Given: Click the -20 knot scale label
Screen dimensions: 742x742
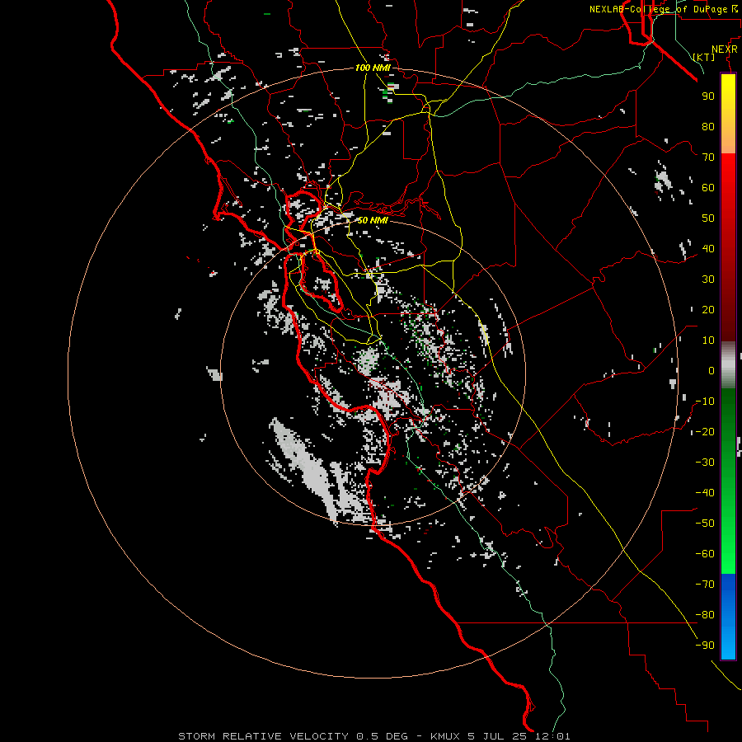Looking at the screenshot, I should click(705, 432).
